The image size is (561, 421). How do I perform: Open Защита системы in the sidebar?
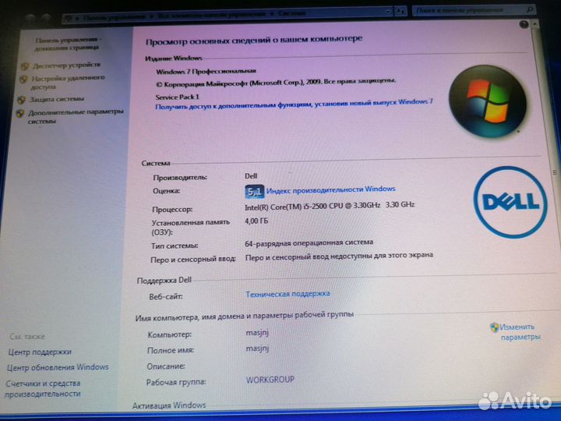click(x=57, y=99)
